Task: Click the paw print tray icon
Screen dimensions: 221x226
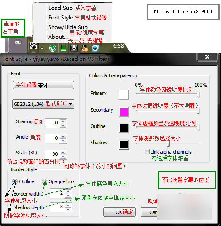Action: click(33, 45)
